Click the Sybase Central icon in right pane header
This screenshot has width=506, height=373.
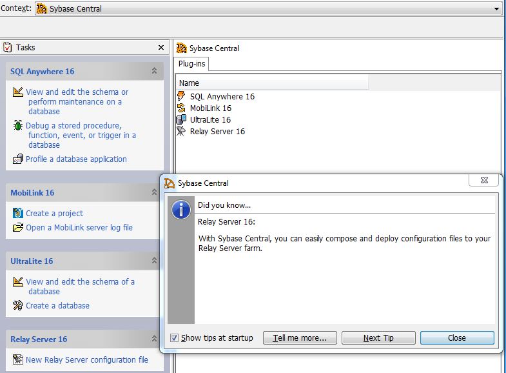(181, 48)
